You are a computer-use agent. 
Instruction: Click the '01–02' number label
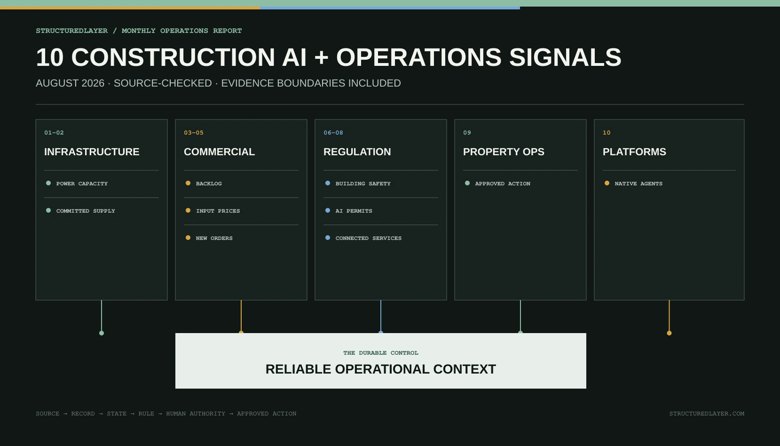point(54,133)
